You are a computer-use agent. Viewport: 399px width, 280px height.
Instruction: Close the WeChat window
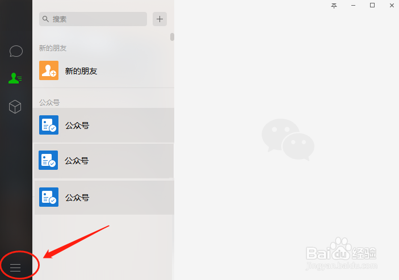[x=392, y=5]
